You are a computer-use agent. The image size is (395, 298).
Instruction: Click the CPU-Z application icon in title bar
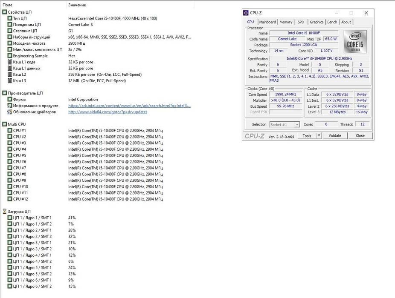tap(246, 13)
